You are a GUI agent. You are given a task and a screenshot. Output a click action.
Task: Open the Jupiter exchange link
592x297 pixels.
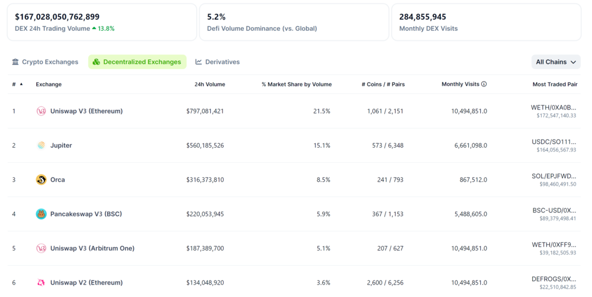pos(61,146)
